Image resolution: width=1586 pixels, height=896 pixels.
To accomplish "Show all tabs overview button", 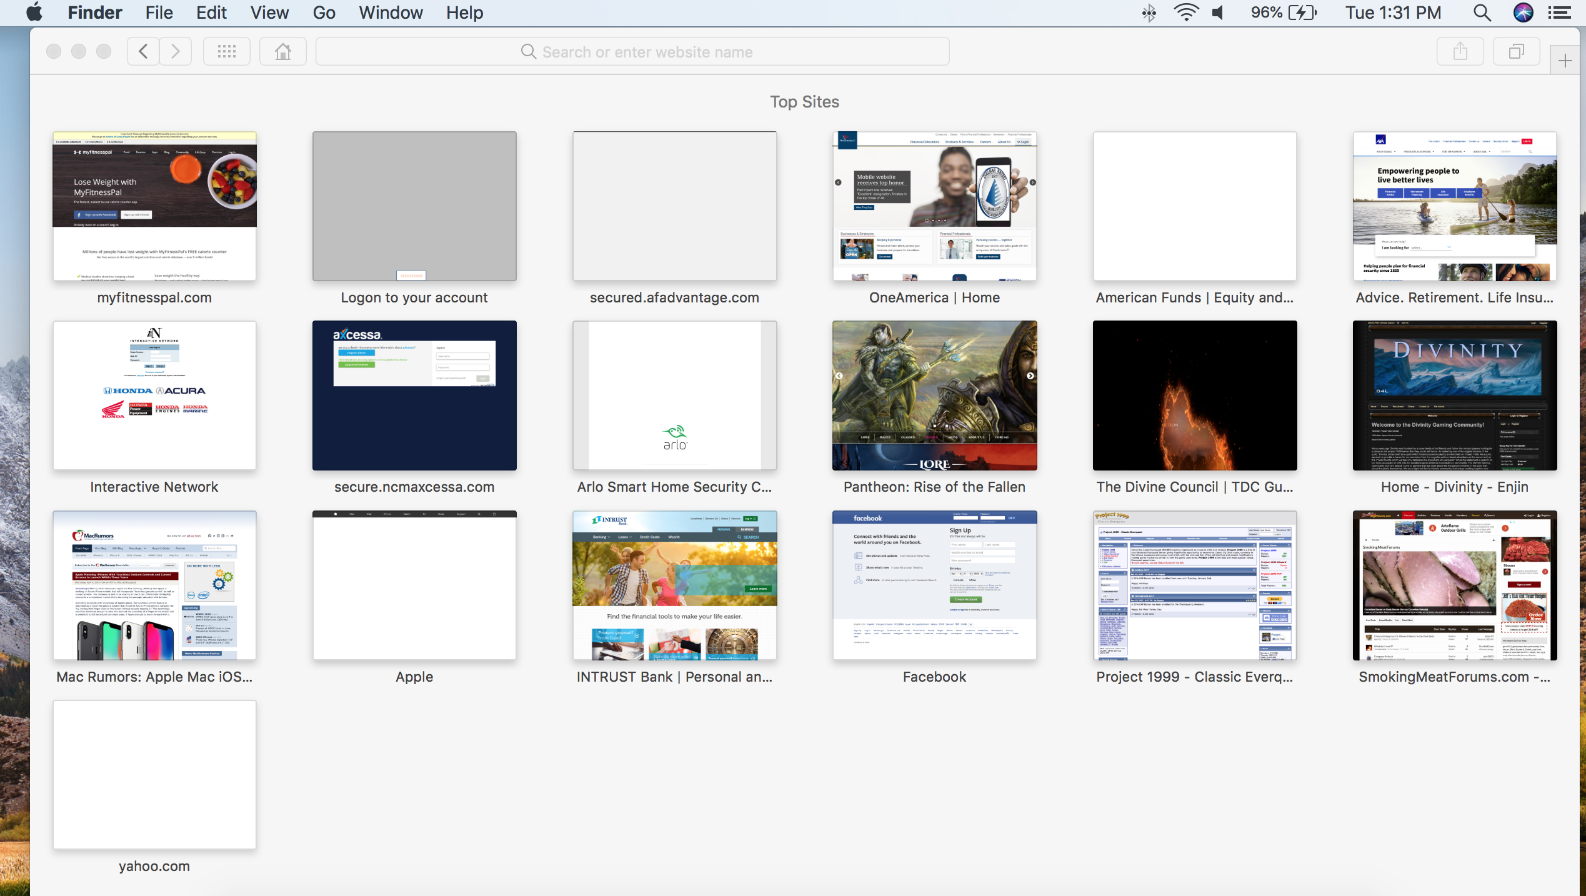I will [x=1517, y=51].
